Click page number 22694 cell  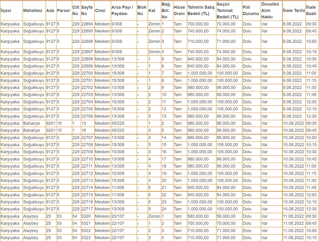coord(87,24)
